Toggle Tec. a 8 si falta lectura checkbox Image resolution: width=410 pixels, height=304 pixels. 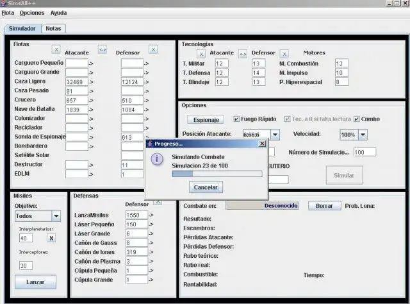[287, 119]
